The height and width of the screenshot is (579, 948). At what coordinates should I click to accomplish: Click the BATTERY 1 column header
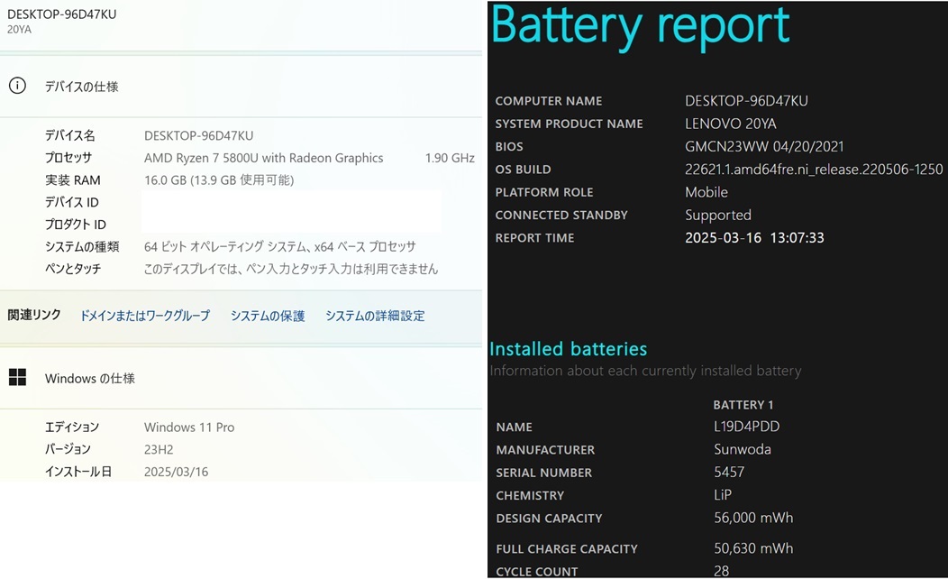(x=743, y=405)
